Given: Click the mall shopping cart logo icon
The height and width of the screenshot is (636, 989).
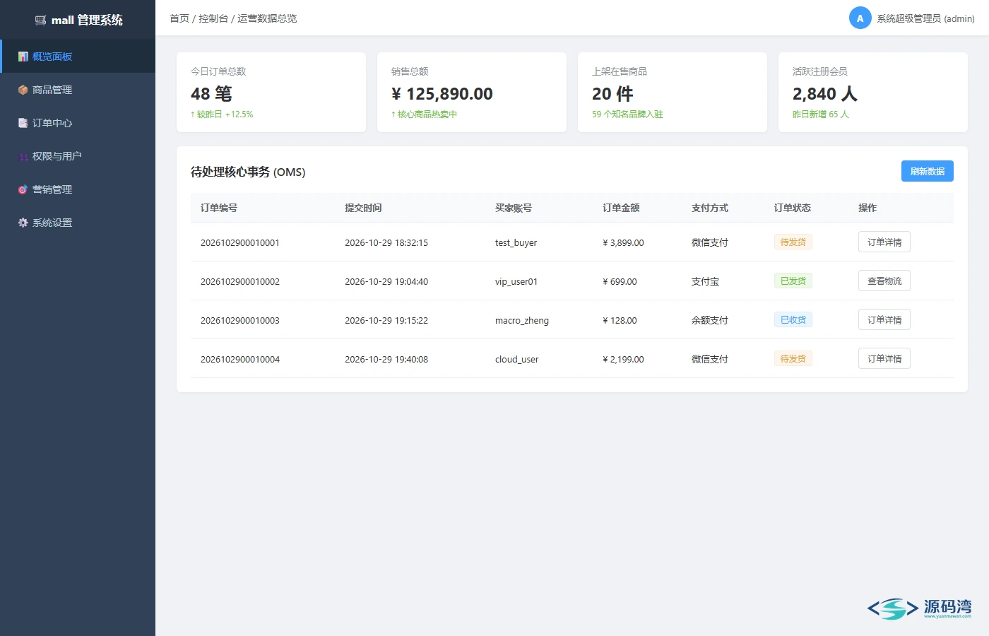Looking at the screenshot, I should tap(40, 20).
